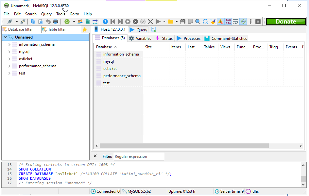Collapse the Unnamed session tree node
Image resolution: width=309 pixels, height=196 pixels.
(6, 37)
